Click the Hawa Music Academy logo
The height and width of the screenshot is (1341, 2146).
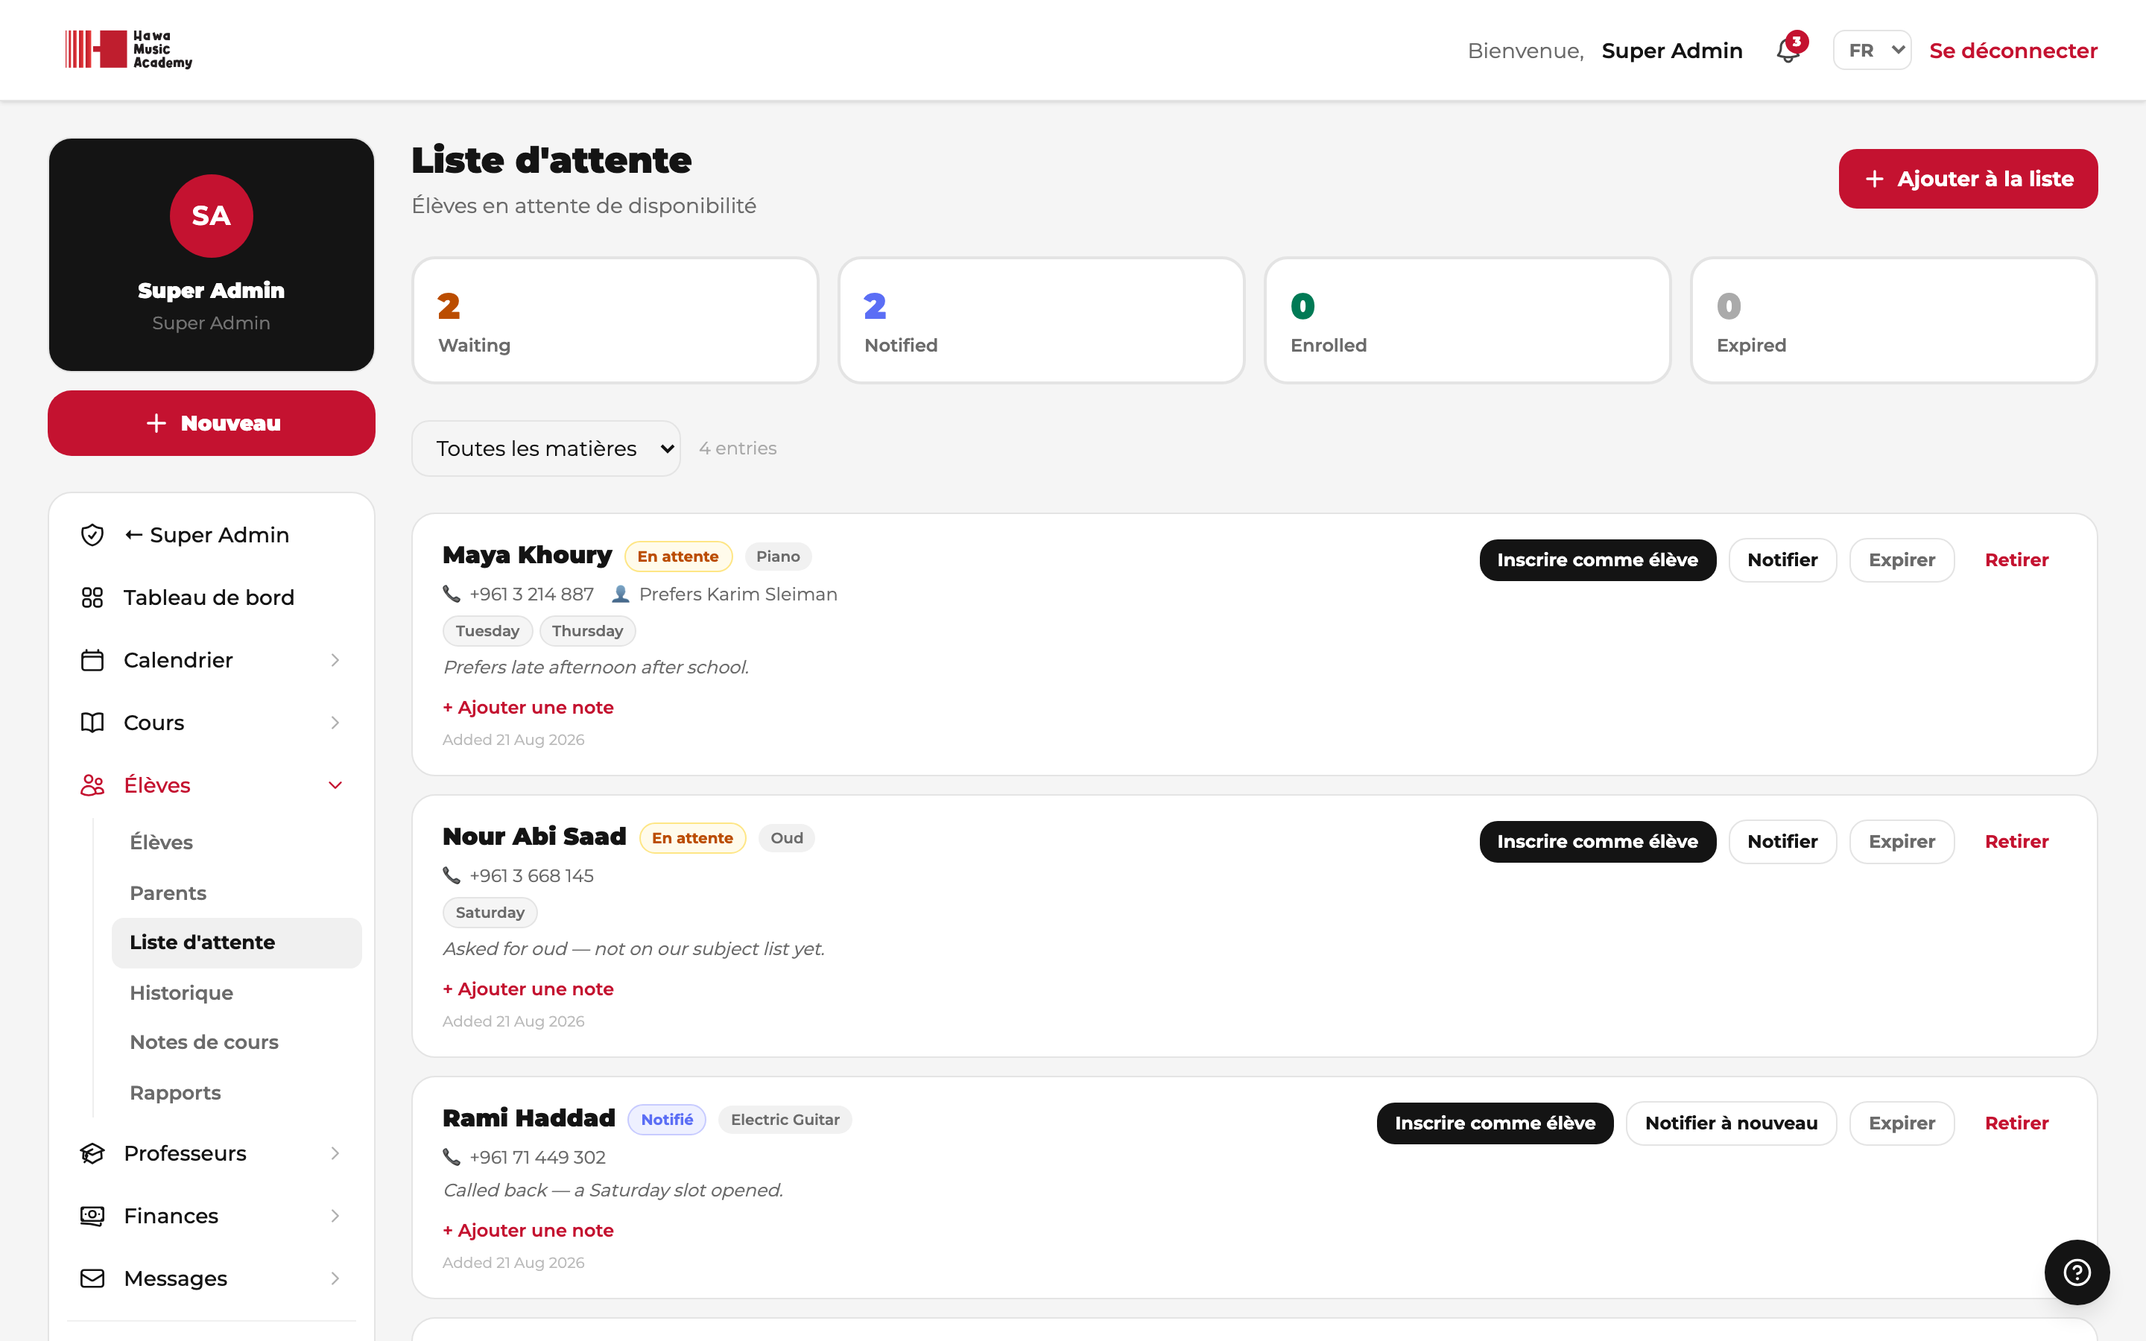pyautogui.click(x=129, y=50)
